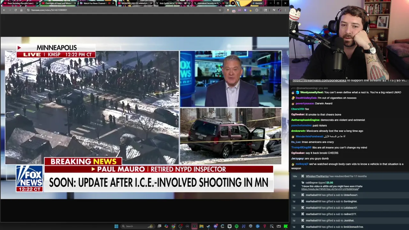This screenshot has width=409, height=230.
Task: Click gifted sub to brok3nmach1ne event
Action: pyautogui.click(x=350, y=227)
